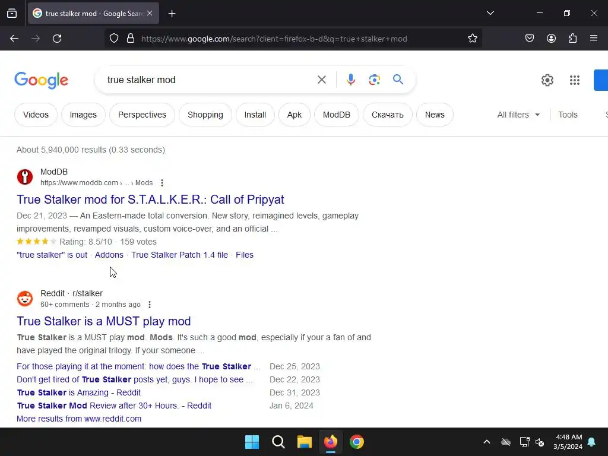Viewport: 608px width, 456px height.
Task: Select the Shopping filter chip
Action: [205, 115]
